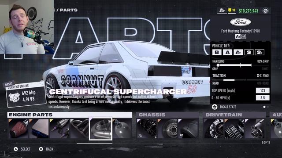
Task: Choose the brake disc part under Chassis
Action: point(167,129)
